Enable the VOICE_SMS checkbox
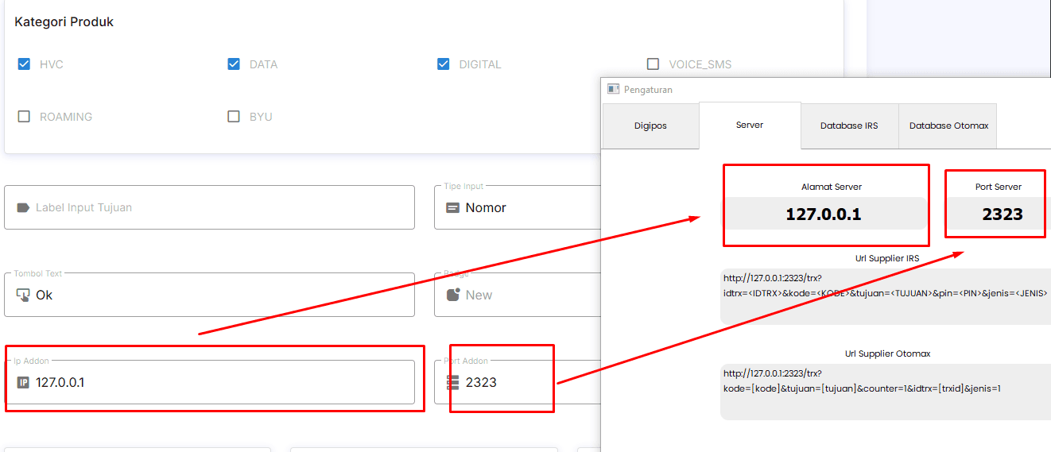Screen dimensions: 1051x452 (x=653, y=64)
